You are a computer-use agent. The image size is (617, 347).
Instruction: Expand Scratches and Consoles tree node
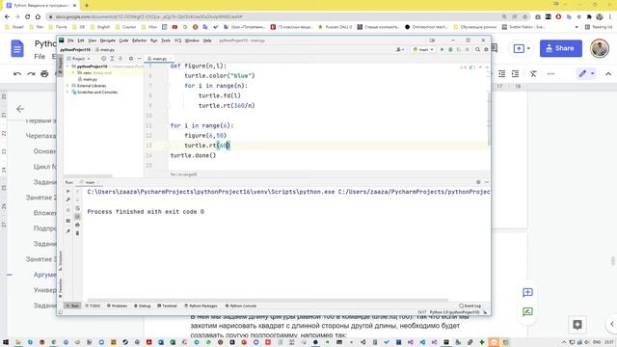click(67, 93)
